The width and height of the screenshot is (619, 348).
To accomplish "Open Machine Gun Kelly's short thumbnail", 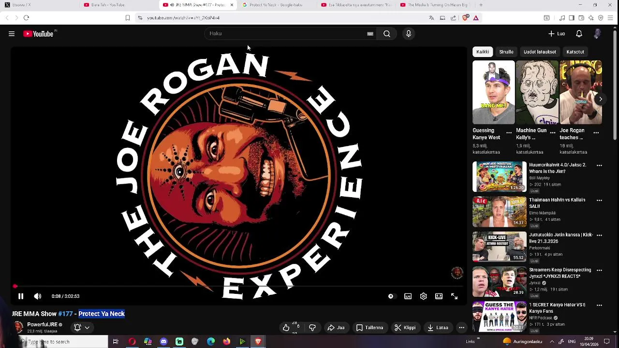I will coord(537,92).
